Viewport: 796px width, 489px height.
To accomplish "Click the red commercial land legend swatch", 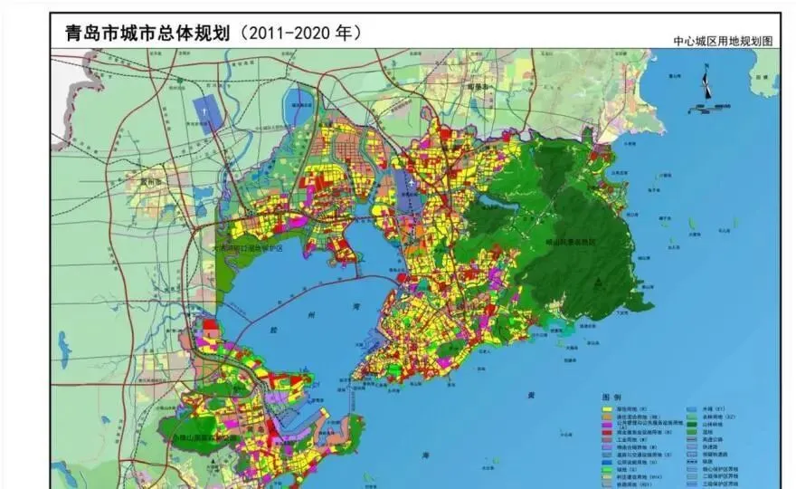I will [607, 432].
